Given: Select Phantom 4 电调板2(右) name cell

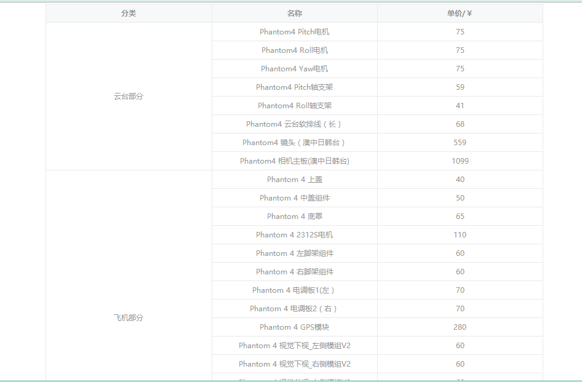Looking at the screenshot, I should (294, 309).
